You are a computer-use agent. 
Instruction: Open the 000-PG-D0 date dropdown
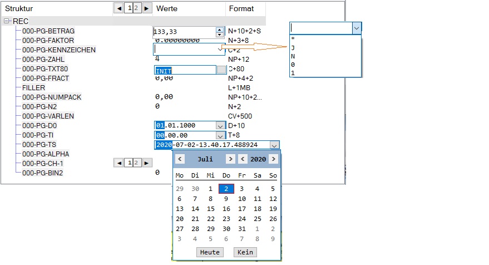coord(220,126)
